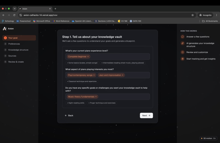Add the Some basics suggestion chip
220x143 pixels.
coord(82,63)
